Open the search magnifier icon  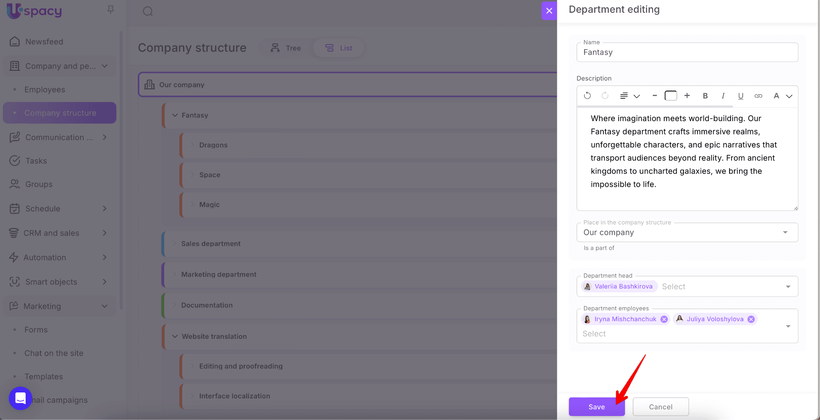point(148,11)
